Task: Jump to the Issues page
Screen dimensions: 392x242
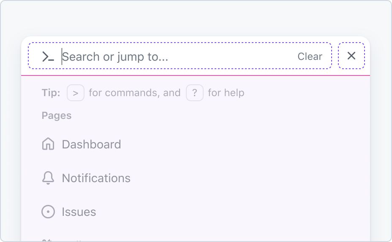Action: click(x=196, y=212)
